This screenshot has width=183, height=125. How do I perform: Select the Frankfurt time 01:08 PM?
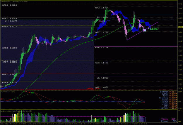point(173,102)
